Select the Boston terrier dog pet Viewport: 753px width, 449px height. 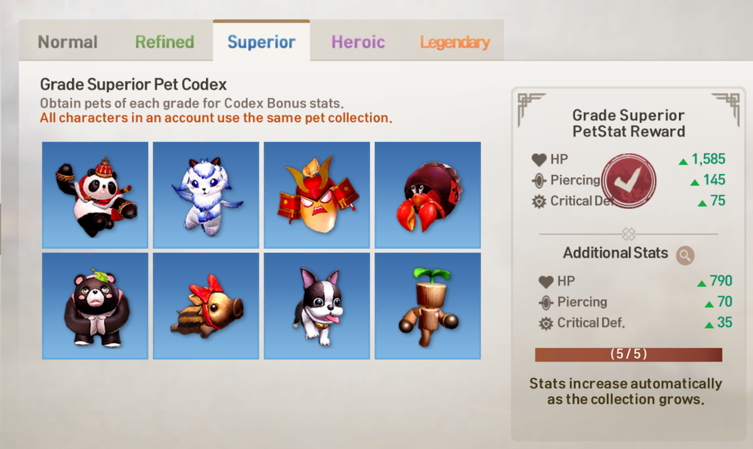coord(317,306)
